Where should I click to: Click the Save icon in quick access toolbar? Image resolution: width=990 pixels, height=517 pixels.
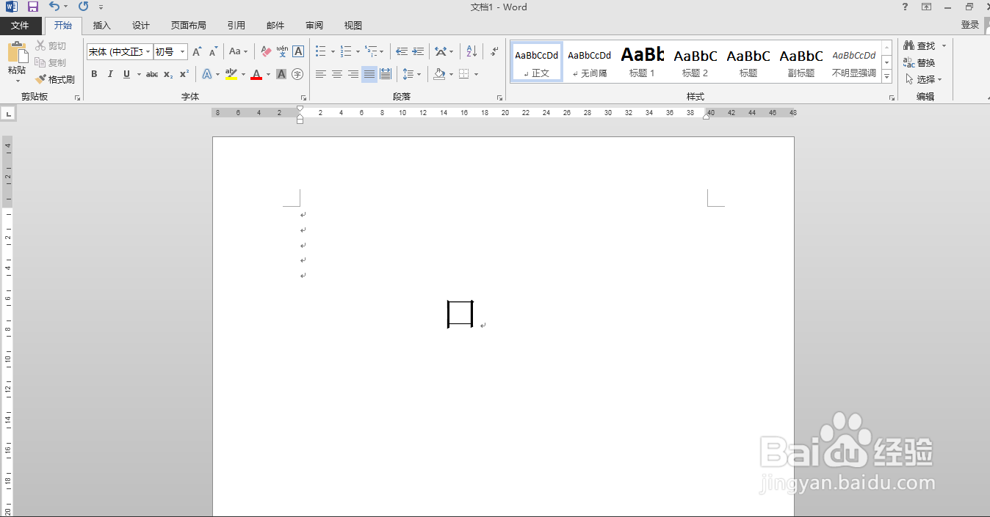click(32, 7)
